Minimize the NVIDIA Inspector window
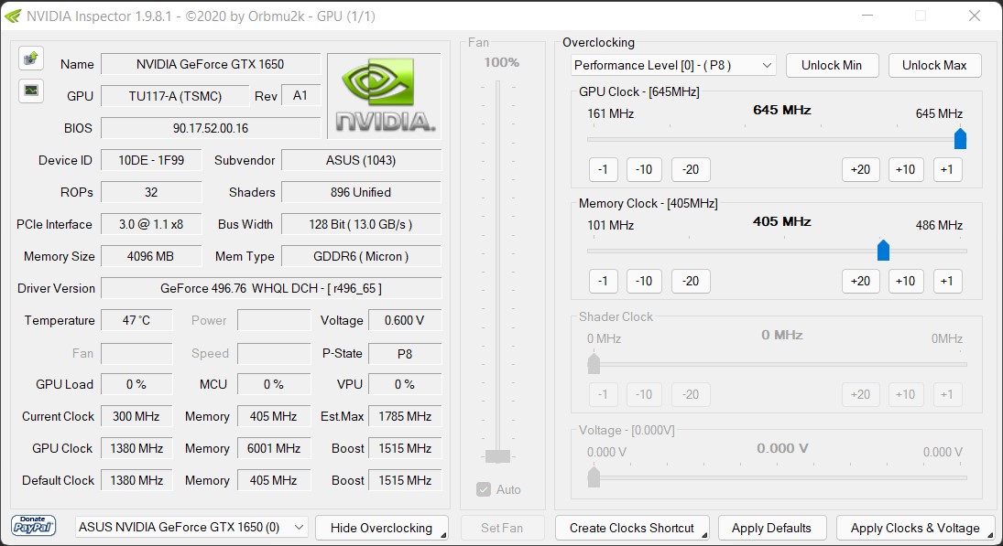This screenshot has height=546, width=1003. (x=867, y=16)
